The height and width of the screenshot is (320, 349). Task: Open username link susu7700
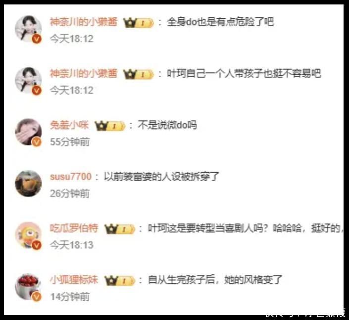71,177
